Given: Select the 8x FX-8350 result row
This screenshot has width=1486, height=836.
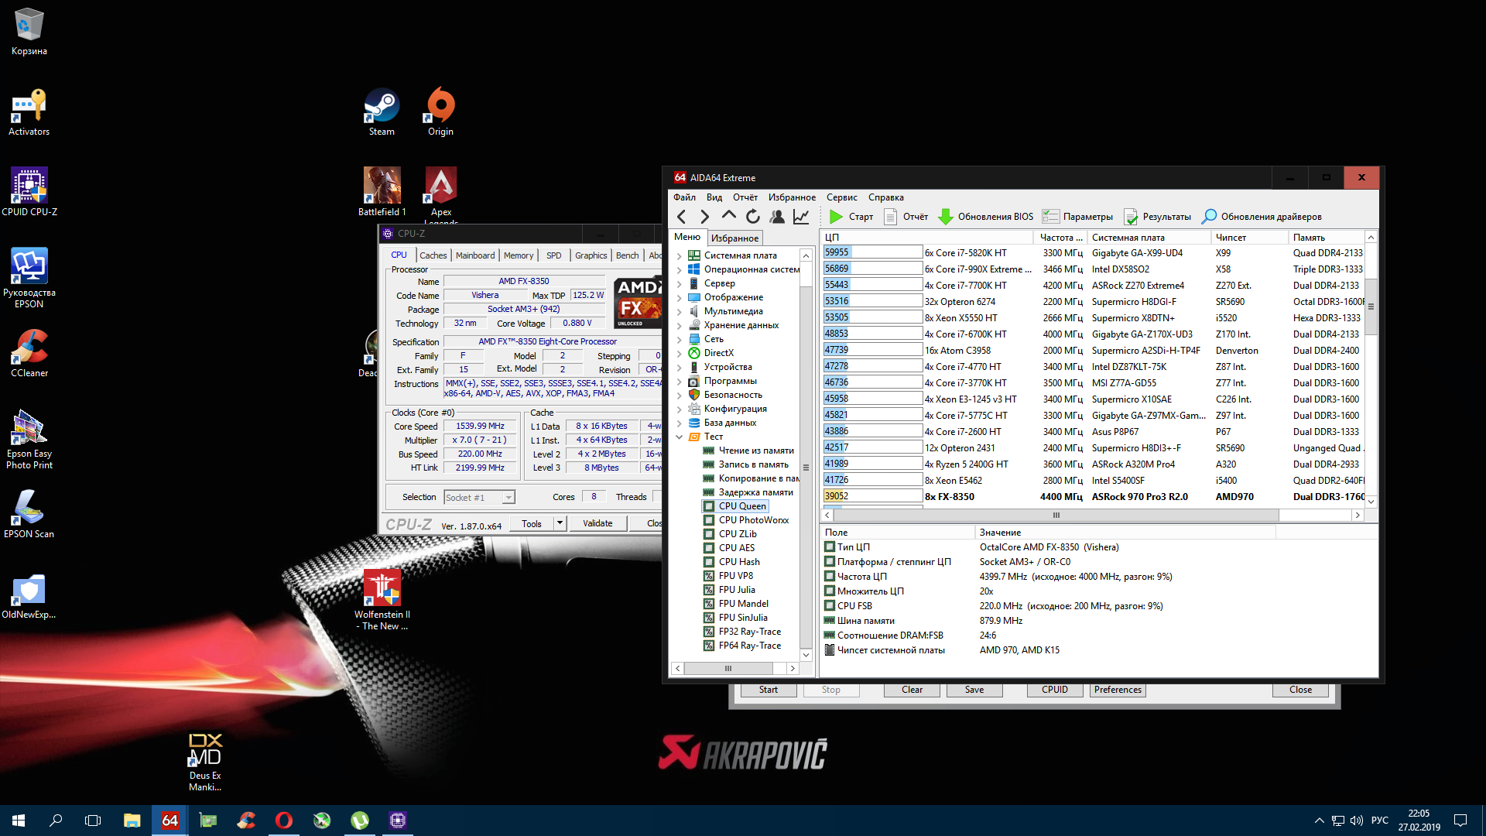Looking at the screenshot, I should (1092, 497).
